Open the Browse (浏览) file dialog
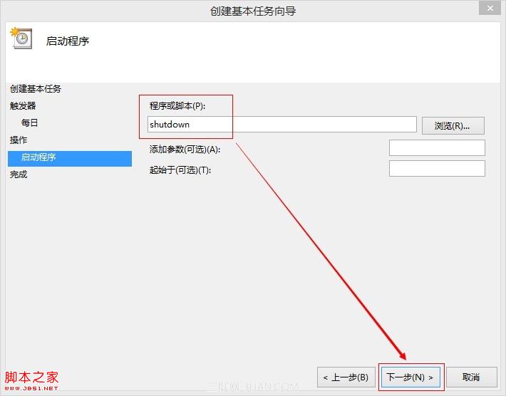This screenshot has width=506, height=396. tap(453, 125)
